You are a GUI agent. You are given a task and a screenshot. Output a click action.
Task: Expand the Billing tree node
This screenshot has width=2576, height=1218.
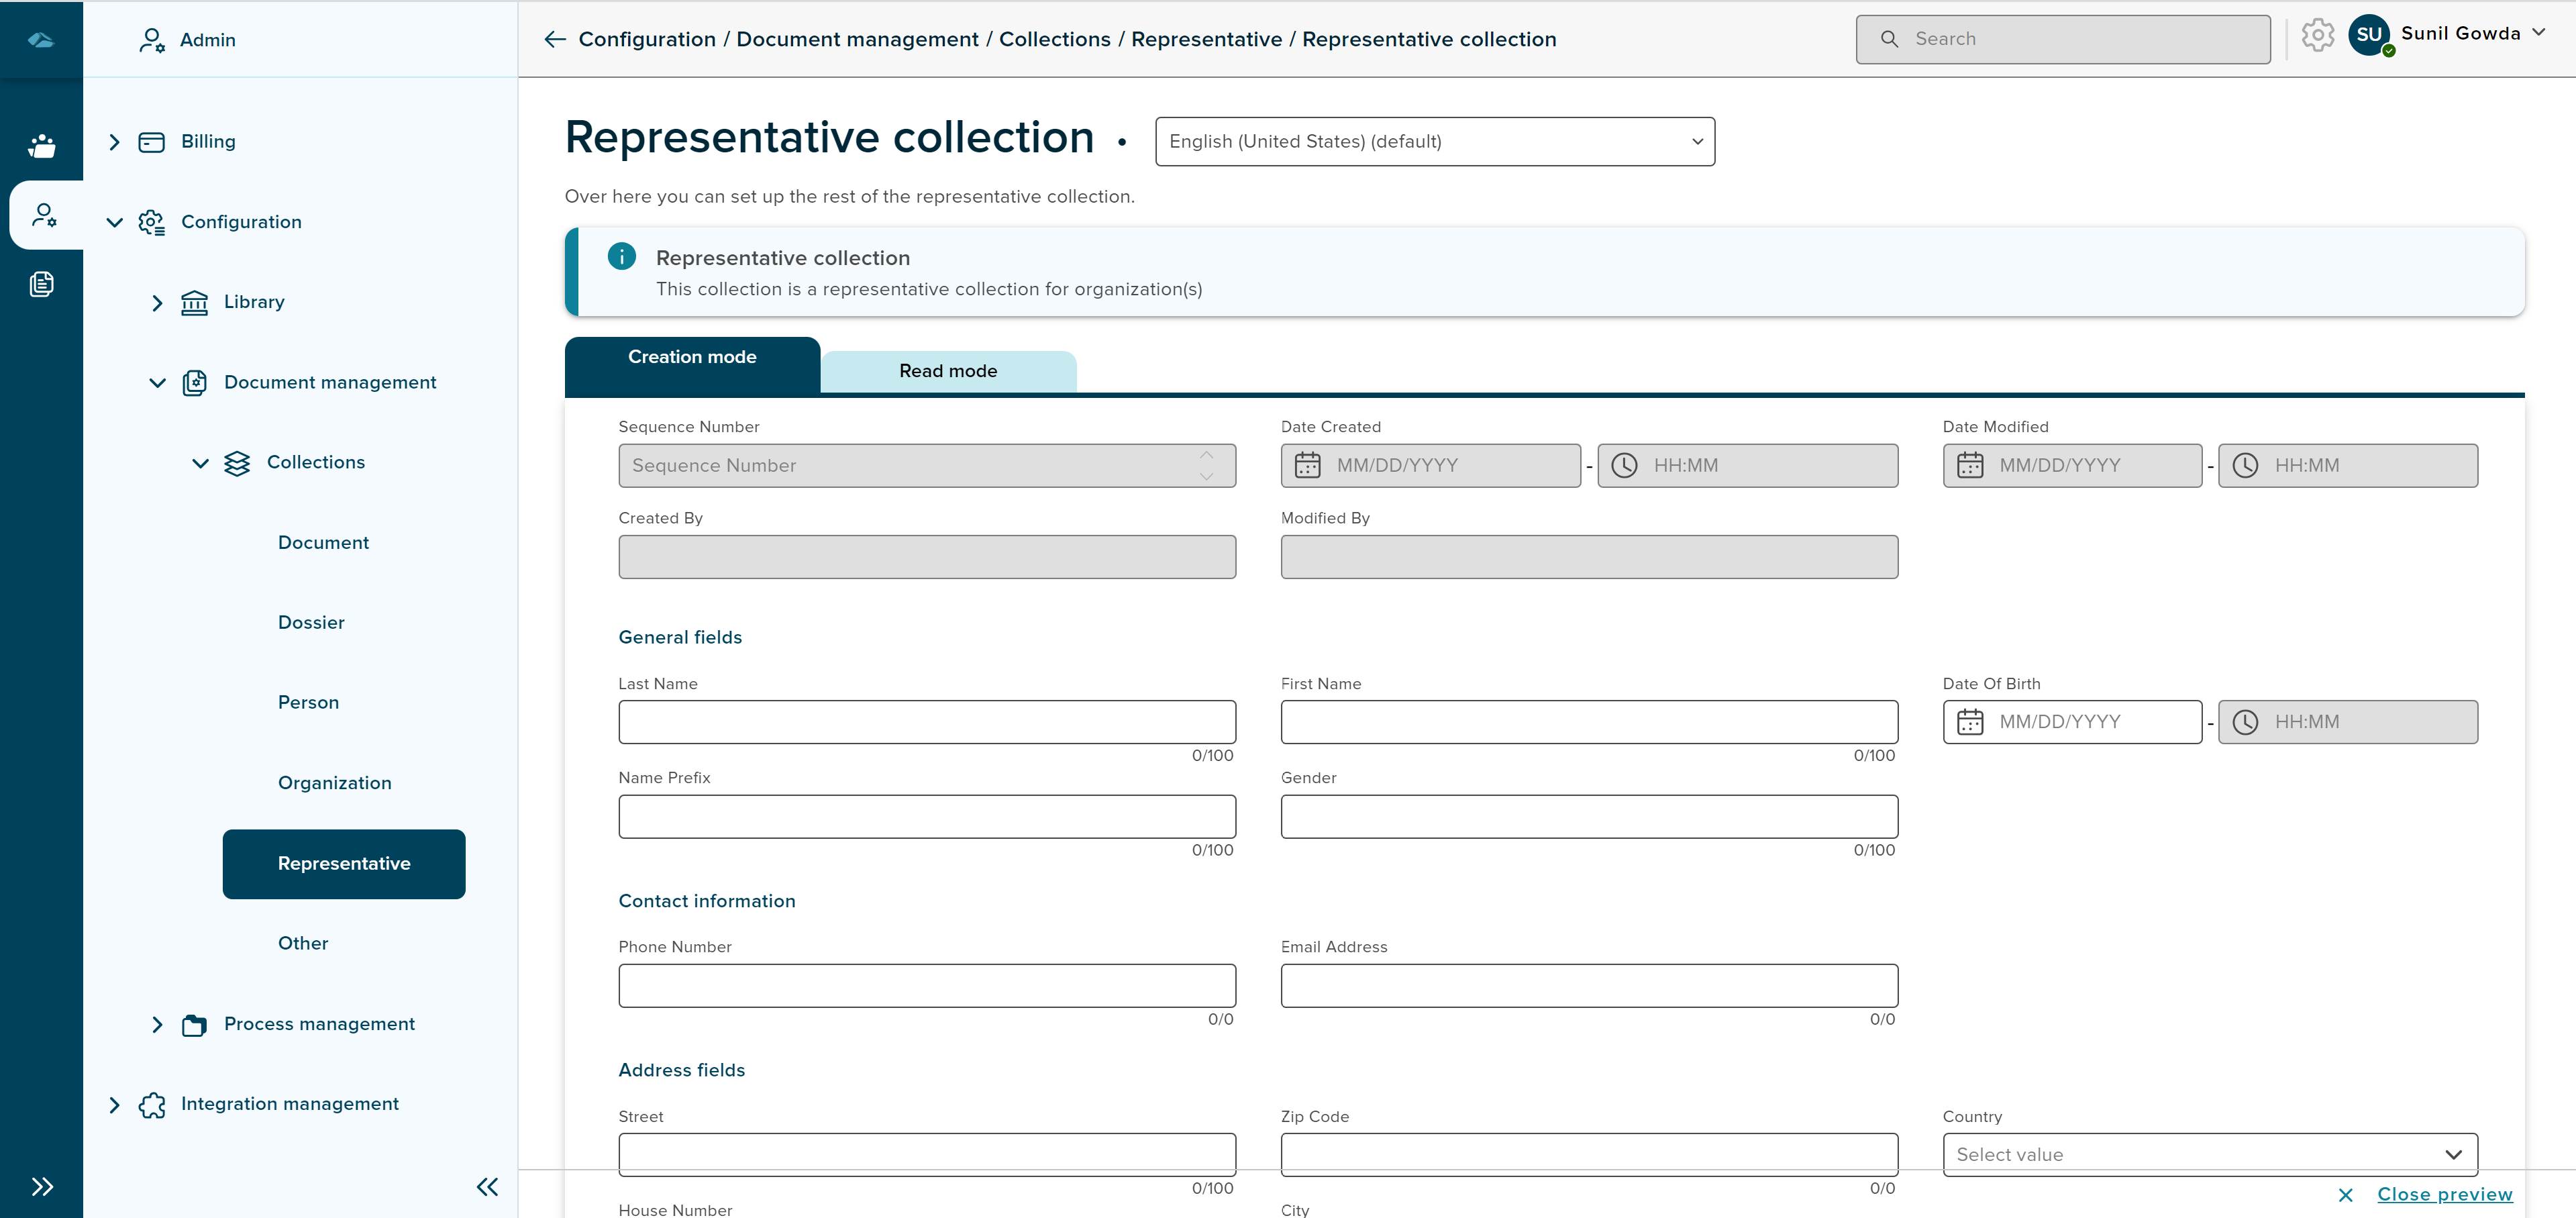pyautogui.click(x=114, y=142)
